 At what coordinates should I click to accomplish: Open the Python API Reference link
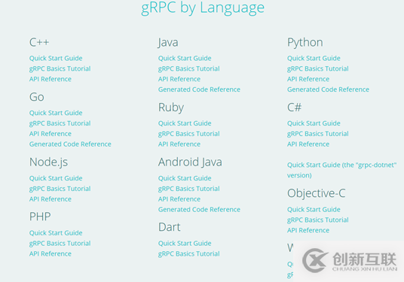coord(308,79)
